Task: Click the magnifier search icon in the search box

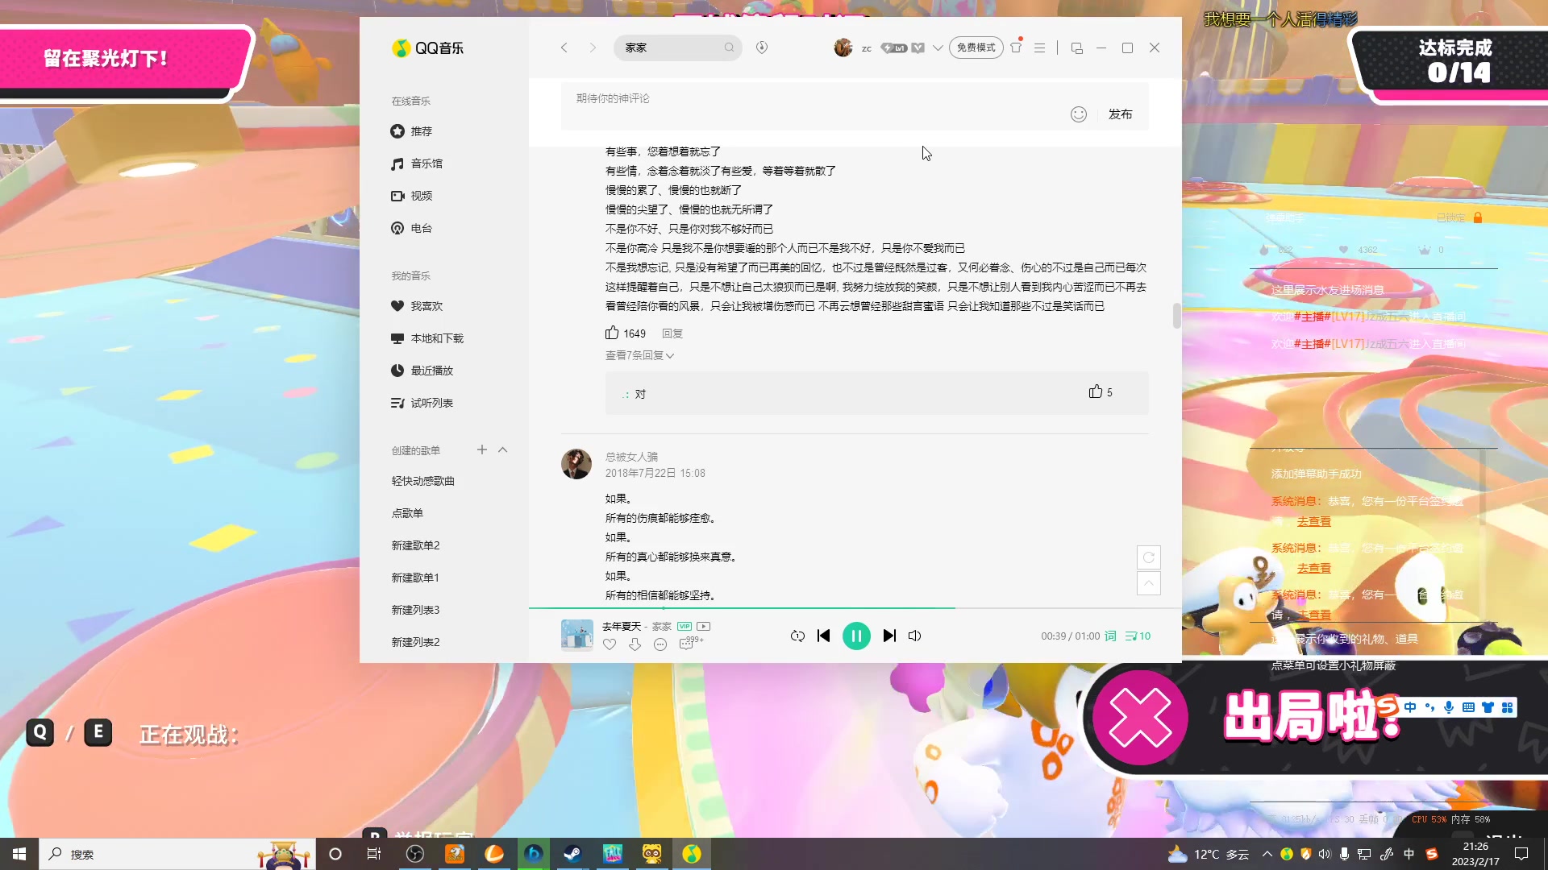Action: pos(729,48)
